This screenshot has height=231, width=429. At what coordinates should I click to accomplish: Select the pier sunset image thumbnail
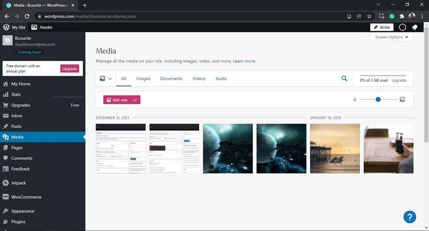(335, 148)
